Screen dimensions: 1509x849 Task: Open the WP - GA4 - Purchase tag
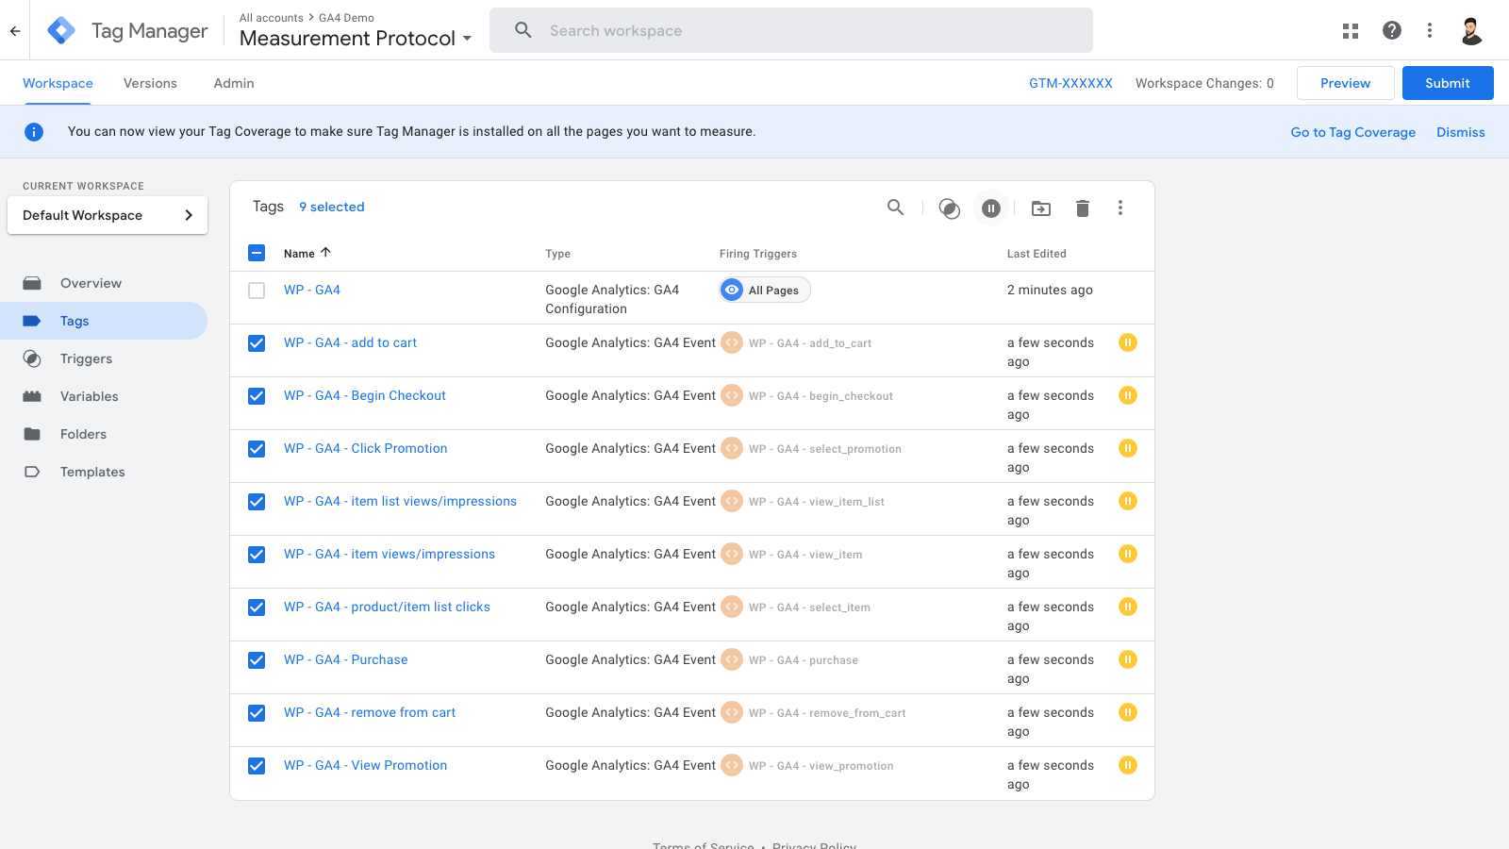tap(346, 659)
